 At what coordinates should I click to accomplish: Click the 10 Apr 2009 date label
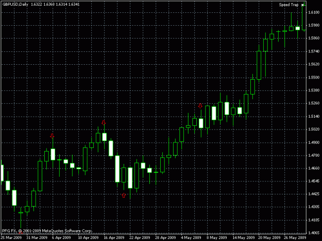[x=88, y=237]
